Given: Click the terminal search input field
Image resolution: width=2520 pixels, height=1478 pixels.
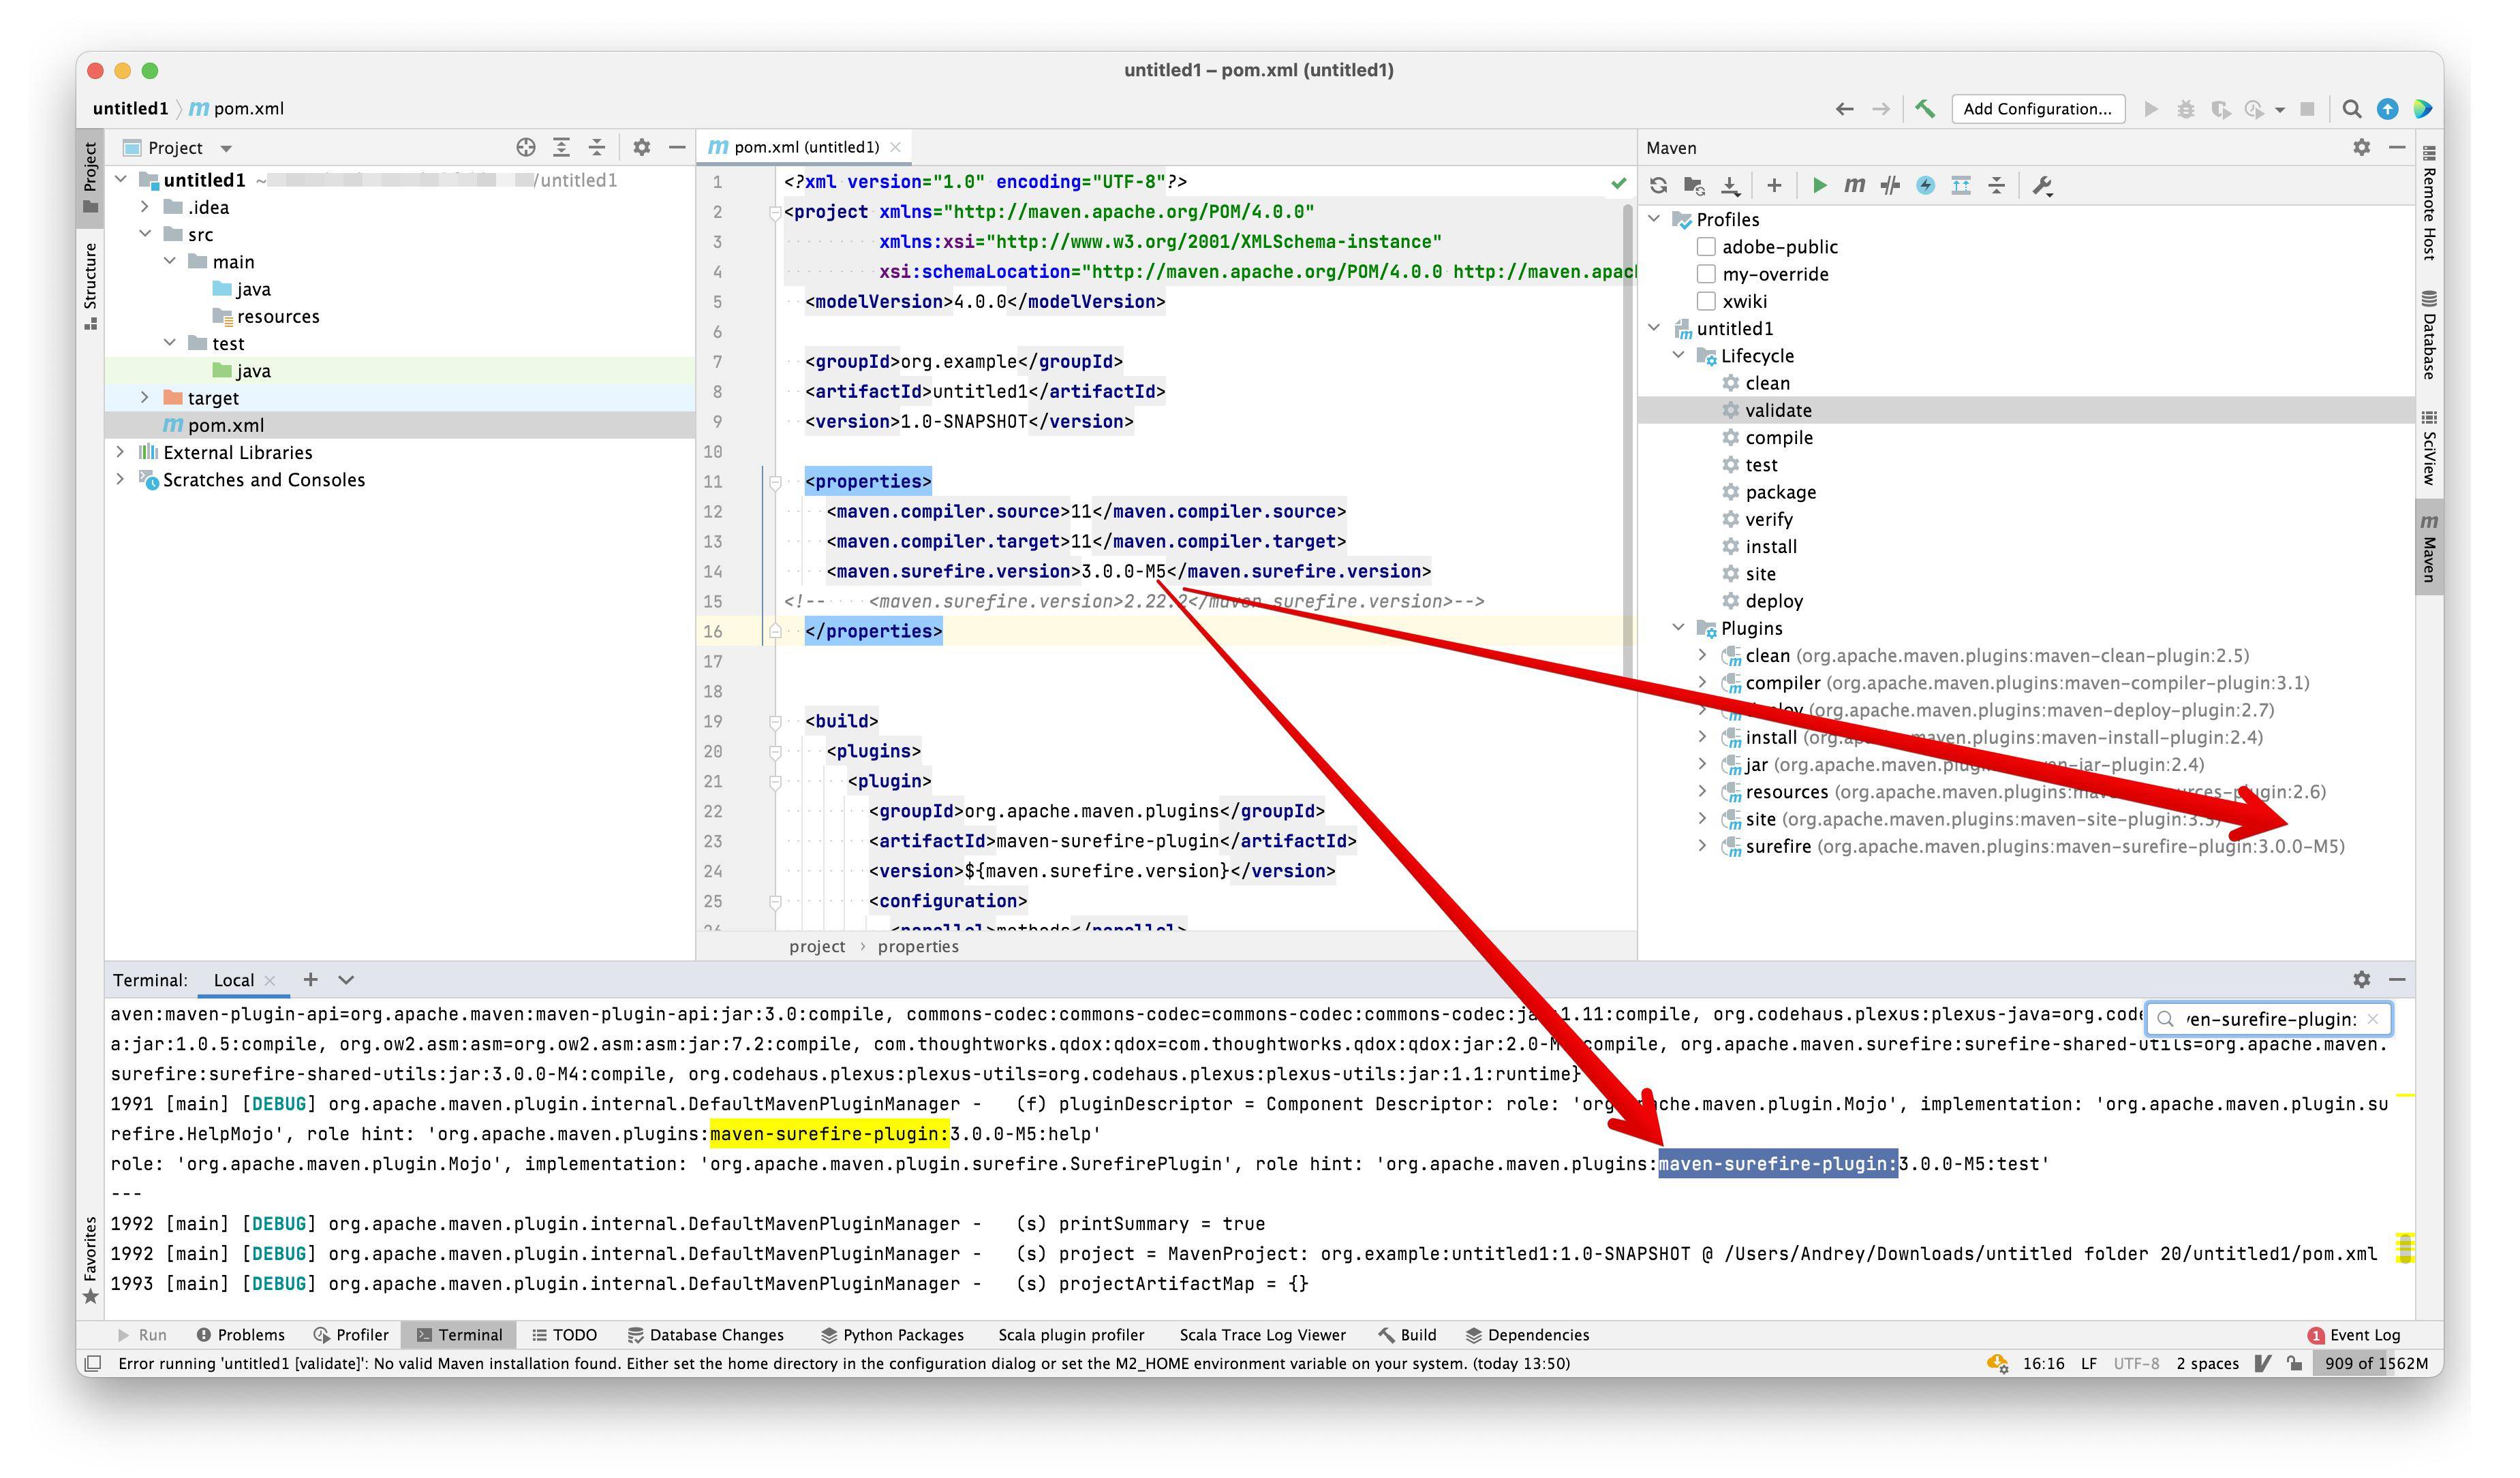Looking at the screenshot, I should click(2270, 1020).
